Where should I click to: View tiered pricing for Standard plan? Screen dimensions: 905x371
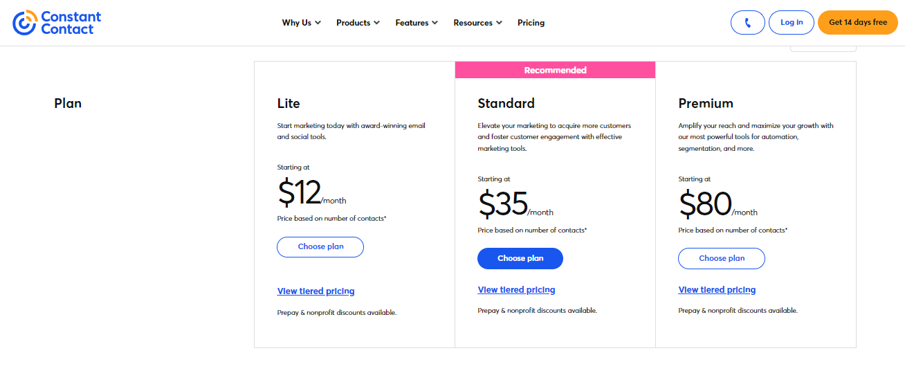tap(516, 290)
